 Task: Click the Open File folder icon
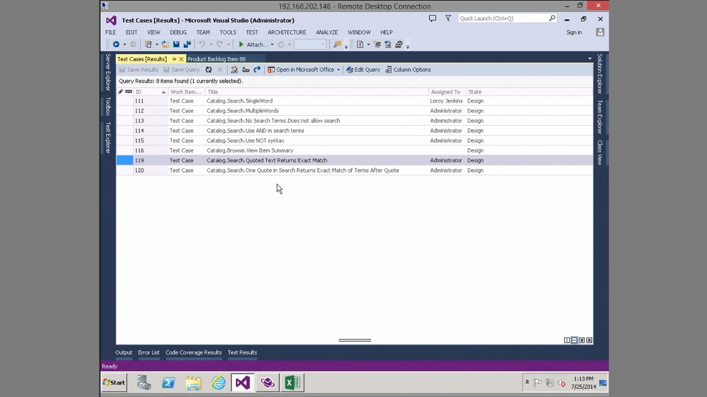click(165, 45)
